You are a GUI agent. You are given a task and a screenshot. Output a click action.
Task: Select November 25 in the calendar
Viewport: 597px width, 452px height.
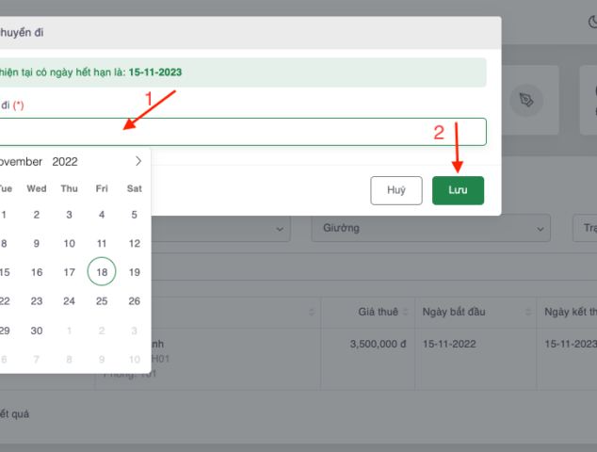[x=102, y=301]
